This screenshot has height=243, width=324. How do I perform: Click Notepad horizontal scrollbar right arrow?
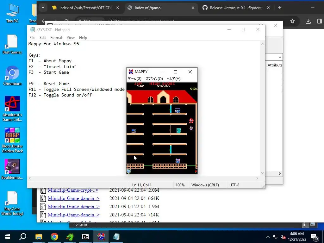(257, 178)
